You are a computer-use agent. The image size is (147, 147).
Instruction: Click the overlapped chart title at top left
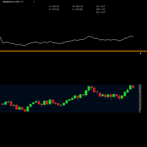(x=13, y=2)
